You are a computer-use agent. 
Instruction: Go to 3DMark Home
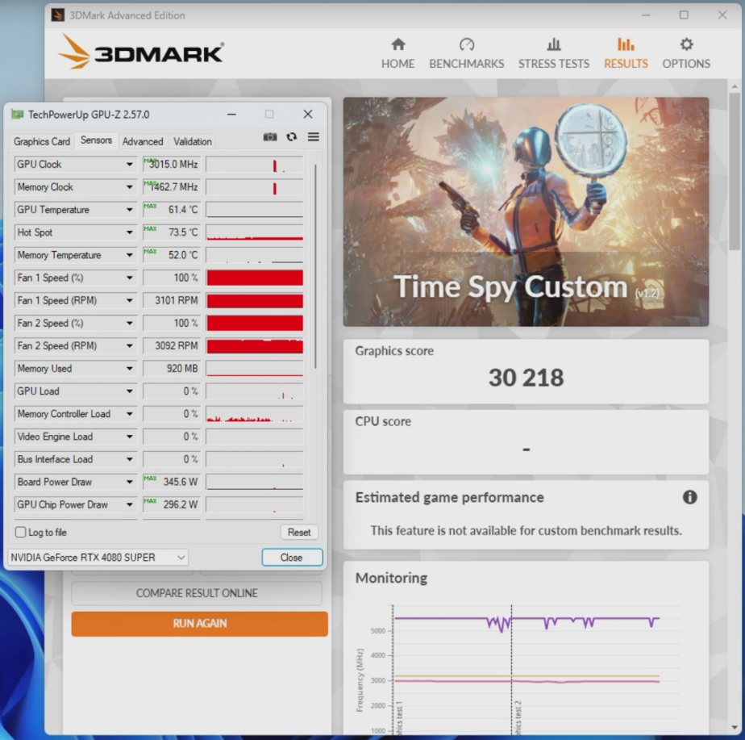coord(398,53)
